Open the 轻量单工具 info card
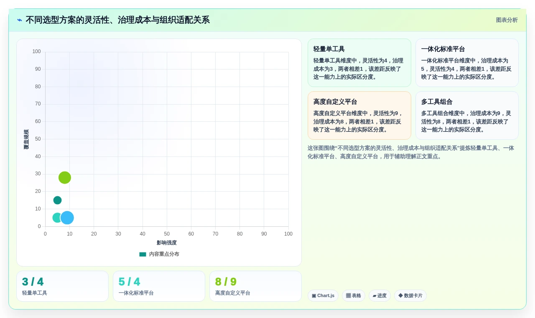535x318 pixels. 359,63
